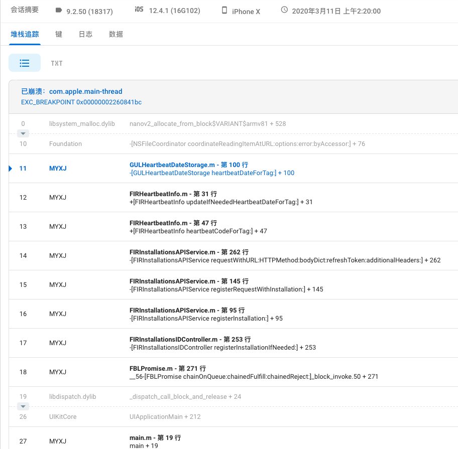
Task: Select frame 18 FBLPromise.m line 271
Action: click(x=168, y=368)
